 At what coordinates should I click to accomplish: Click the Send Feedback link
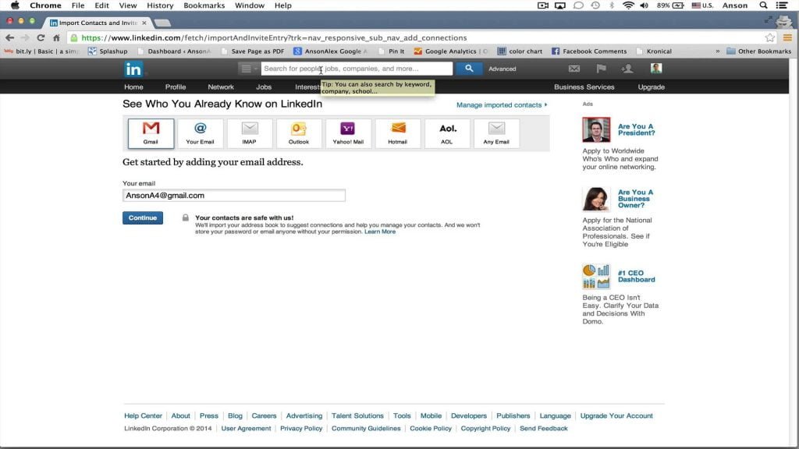[543, 429]
